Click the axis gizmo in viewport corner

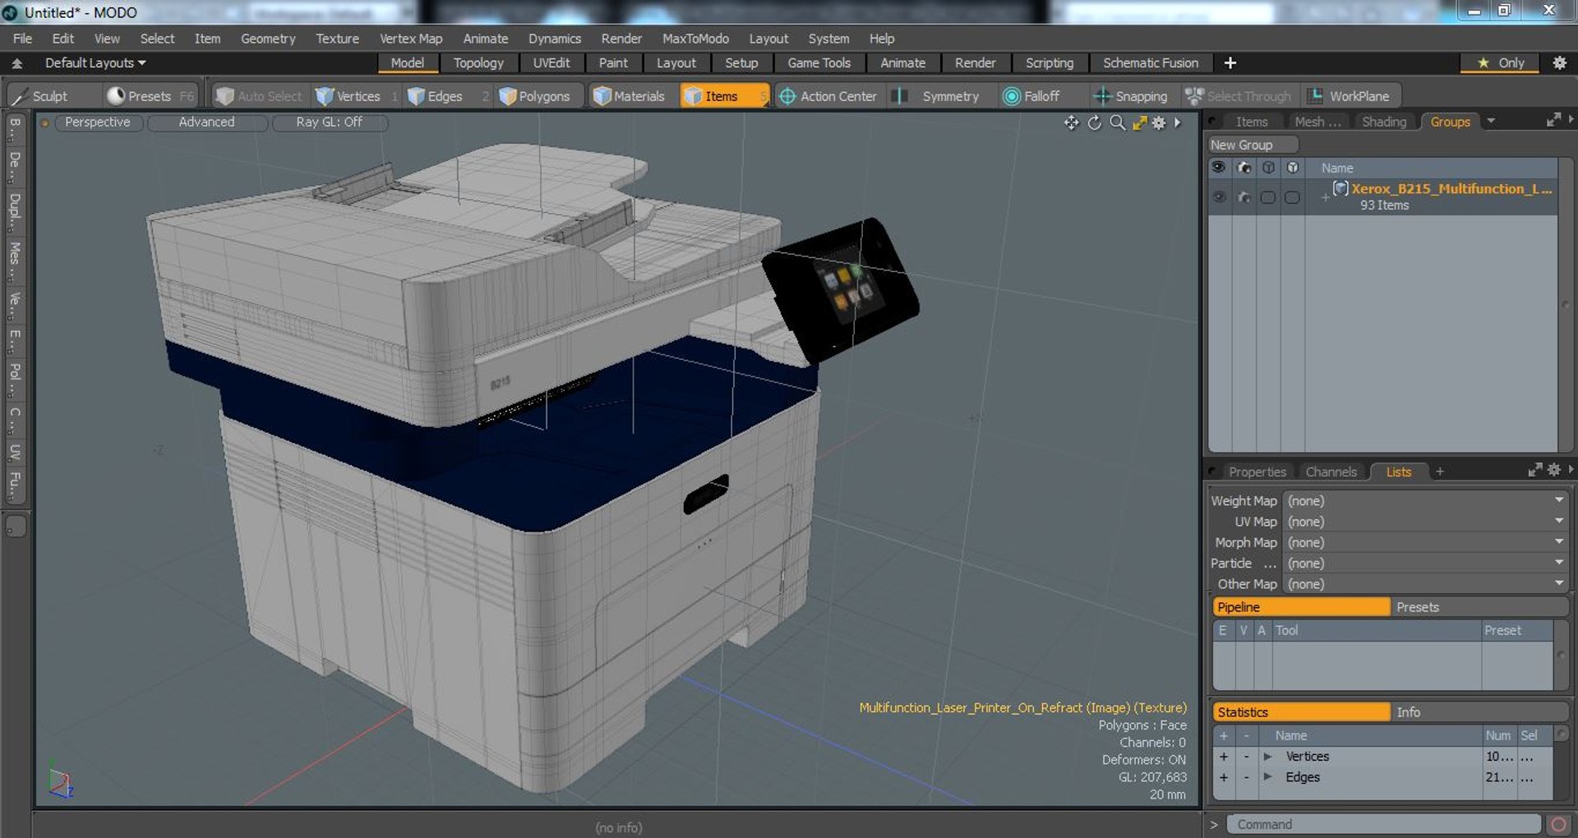pos(59,782)
